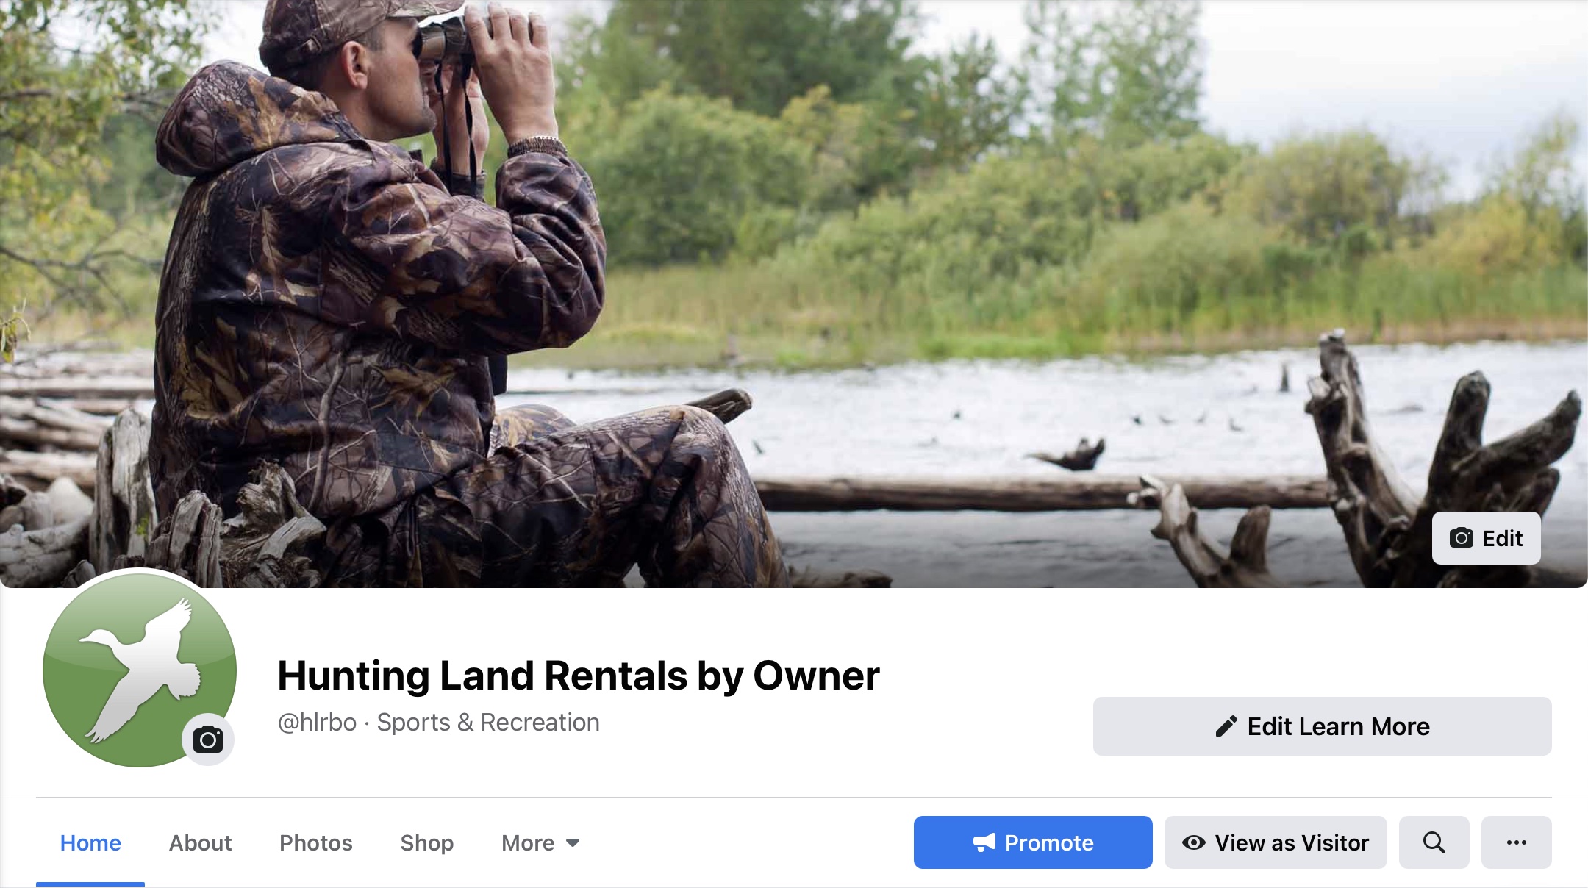Screen dimensions: 1588x888
Task: Click the camera icon on cover Edit button
Action: (x=1461, y=538)
